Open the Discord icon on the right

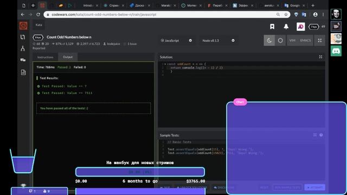pyautogui.click(x=336, y=51)
